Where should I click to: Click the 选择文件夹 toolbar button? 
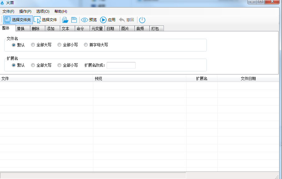(x=18, y=20)
